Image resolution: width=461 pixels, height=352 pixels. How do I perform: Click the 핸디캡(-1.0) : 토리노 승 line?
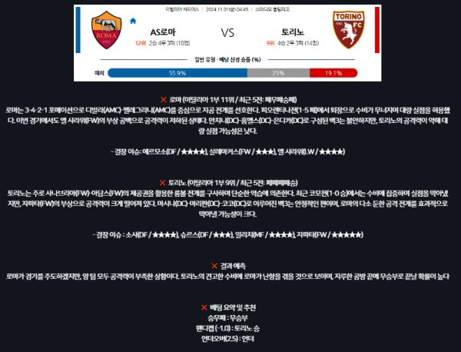(228, 328)
